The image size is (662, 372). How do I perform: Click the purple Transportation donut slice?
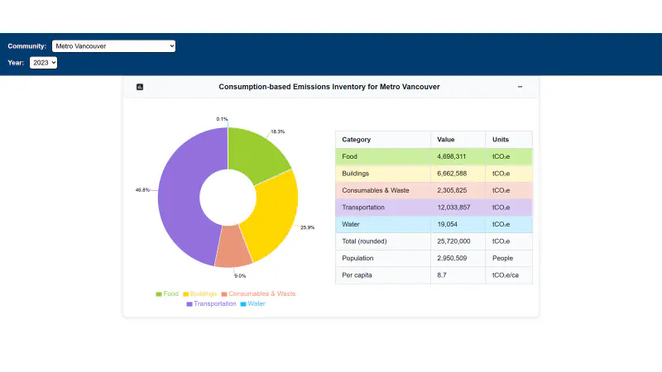181,198
